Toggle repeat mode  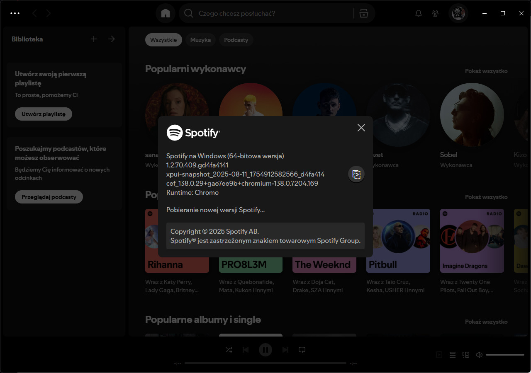[302, 350]
